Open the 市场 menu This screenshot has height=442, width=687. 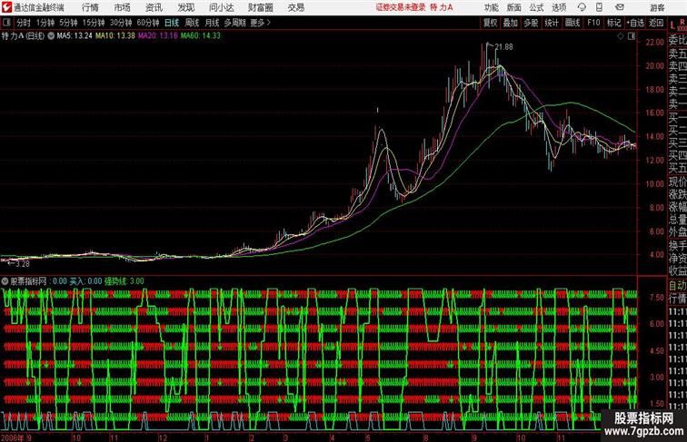click(x=122, y=7)
